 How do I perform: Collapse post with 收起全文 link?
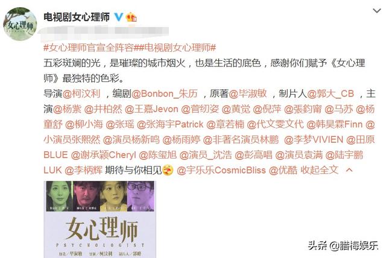[319, 170]
